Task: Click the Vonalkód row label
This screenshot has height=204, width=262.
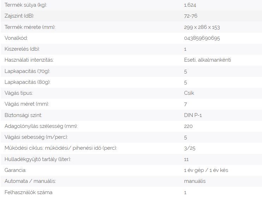Action: (x=16, y=38)
